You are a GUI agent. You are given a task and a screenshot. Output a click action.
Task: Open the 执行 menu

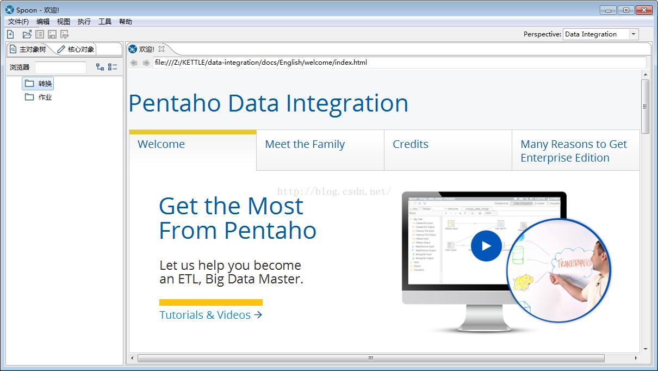[84, 22]
